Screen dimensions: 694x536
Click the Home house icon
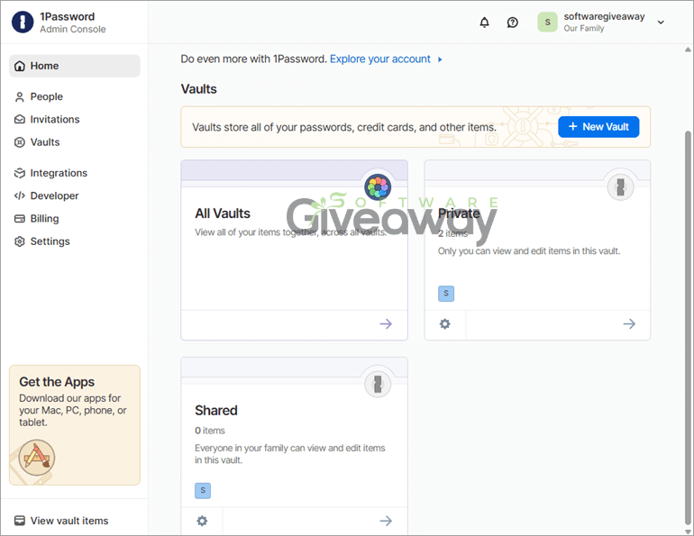[x=20, y=66]
